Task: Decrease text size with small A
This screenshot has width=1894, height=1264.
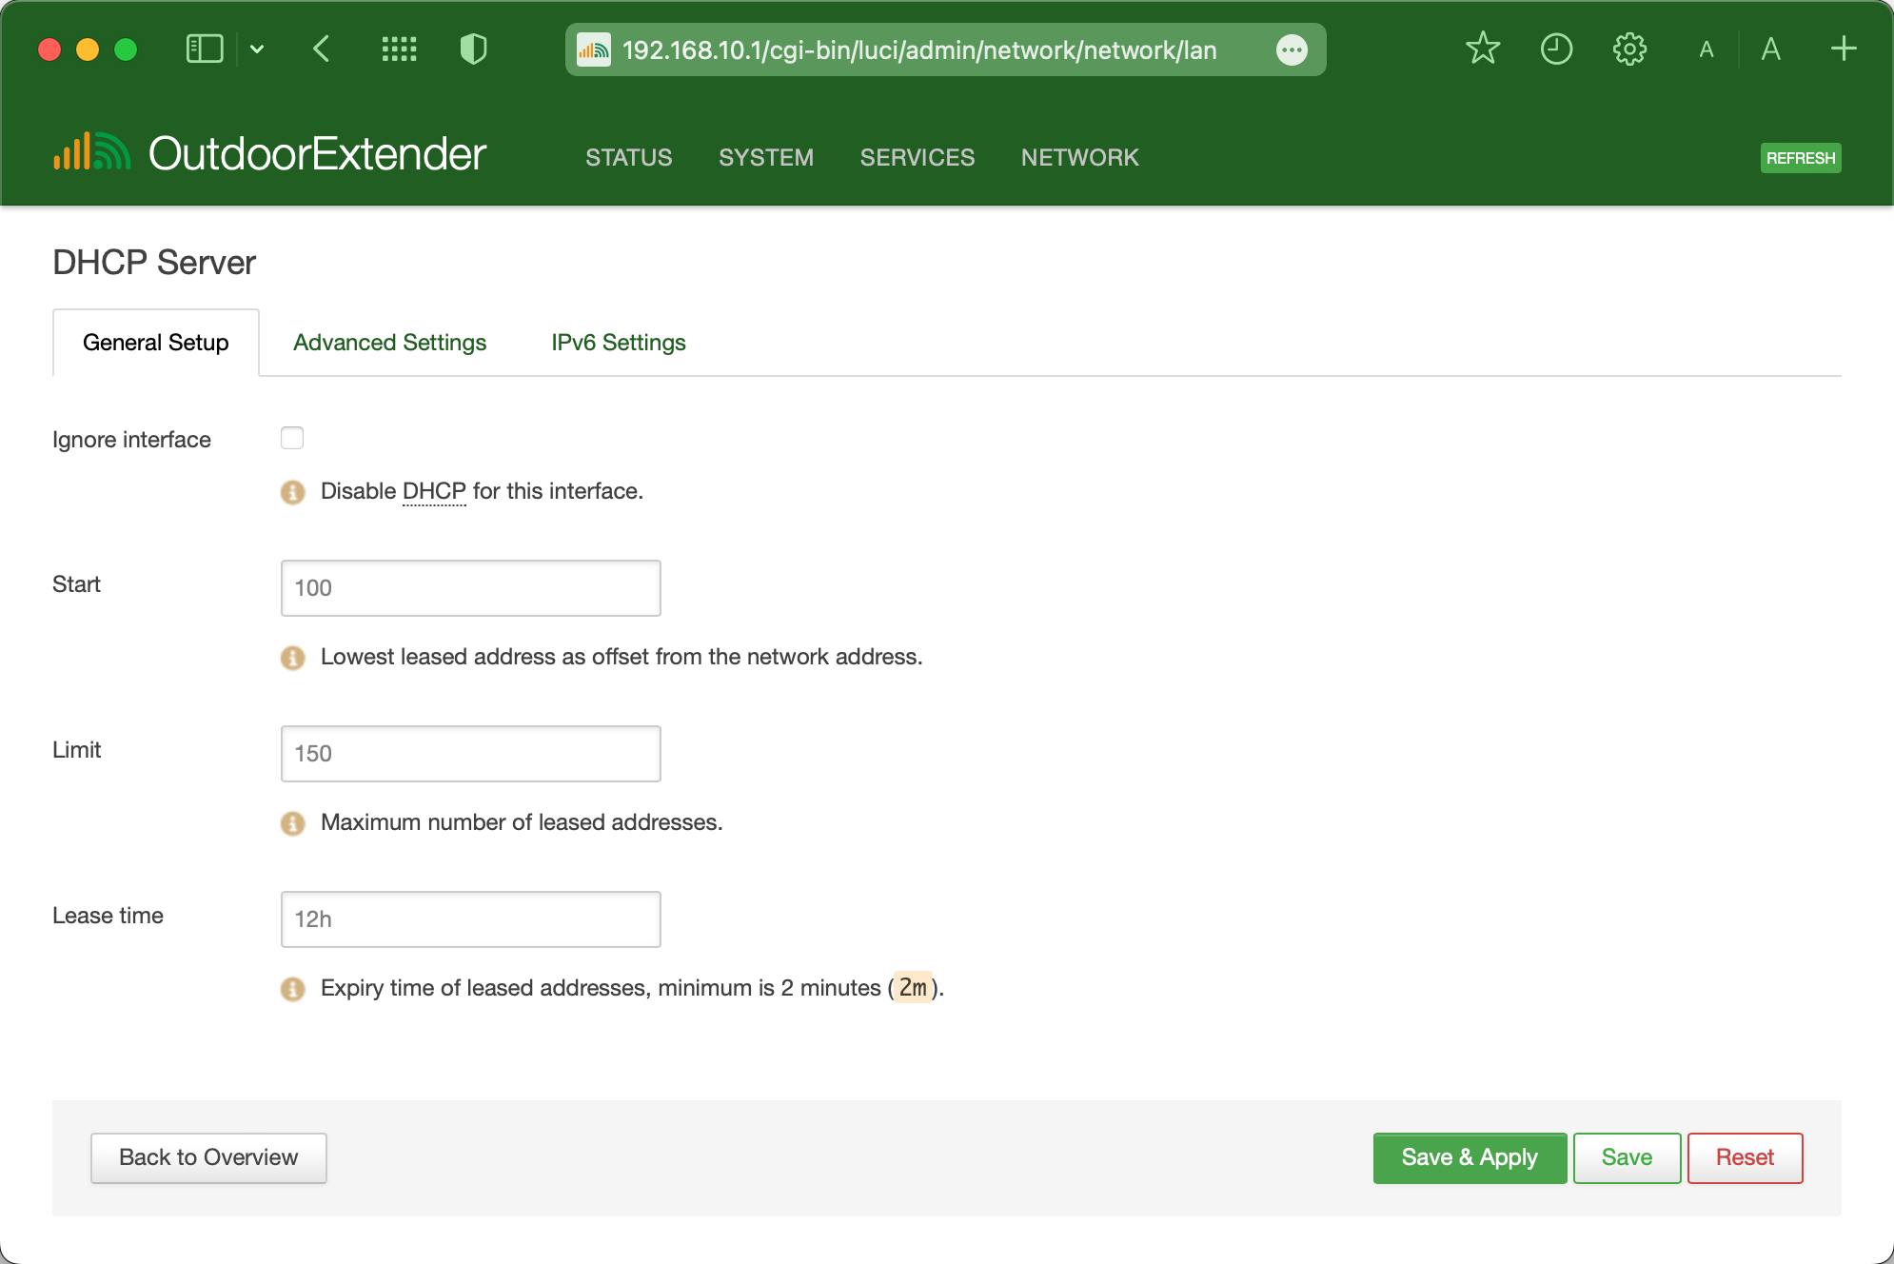Action: 1707,49
